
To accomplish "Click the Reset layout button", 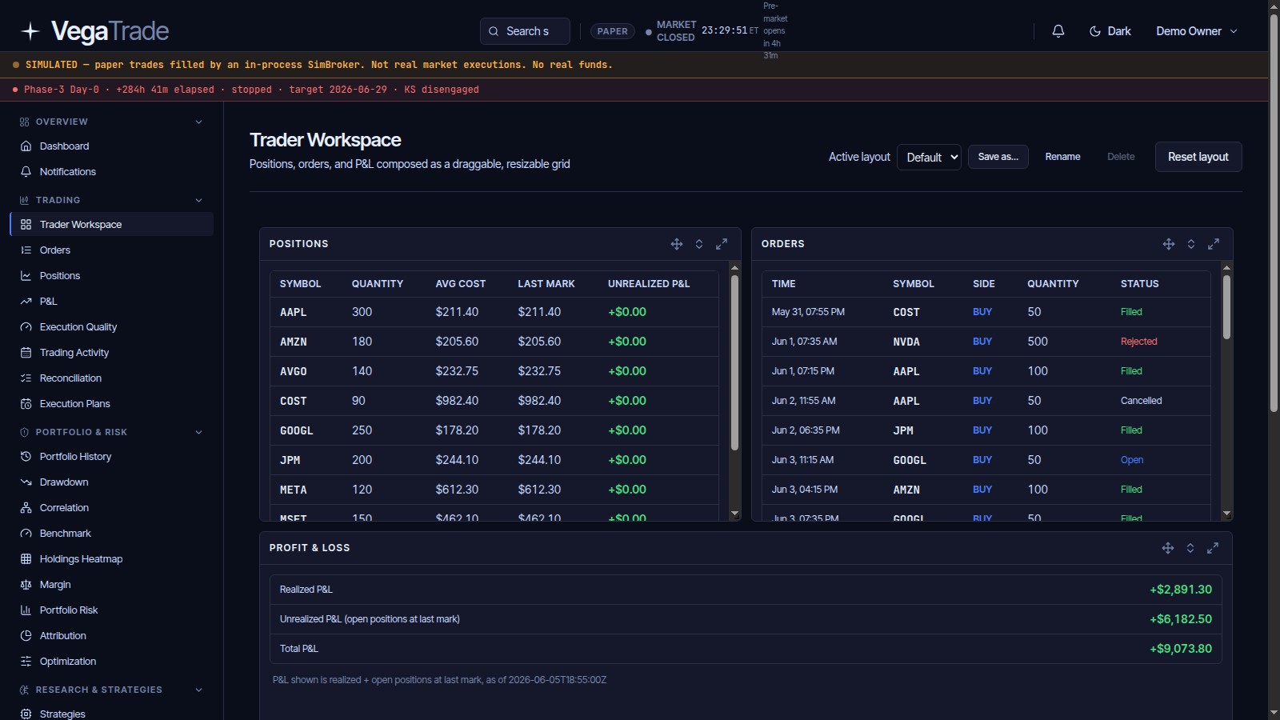I will [x=1198, y=157].
